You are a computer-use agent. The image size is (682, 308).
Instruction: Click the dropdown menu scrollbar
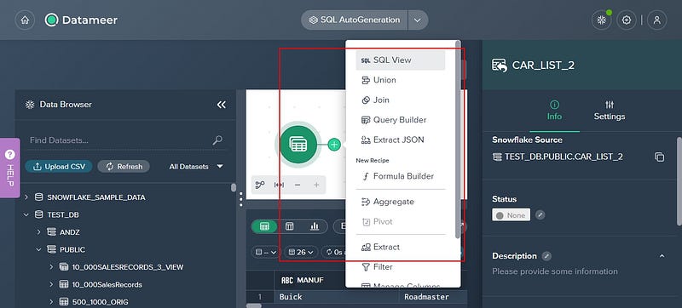[458, 139]
